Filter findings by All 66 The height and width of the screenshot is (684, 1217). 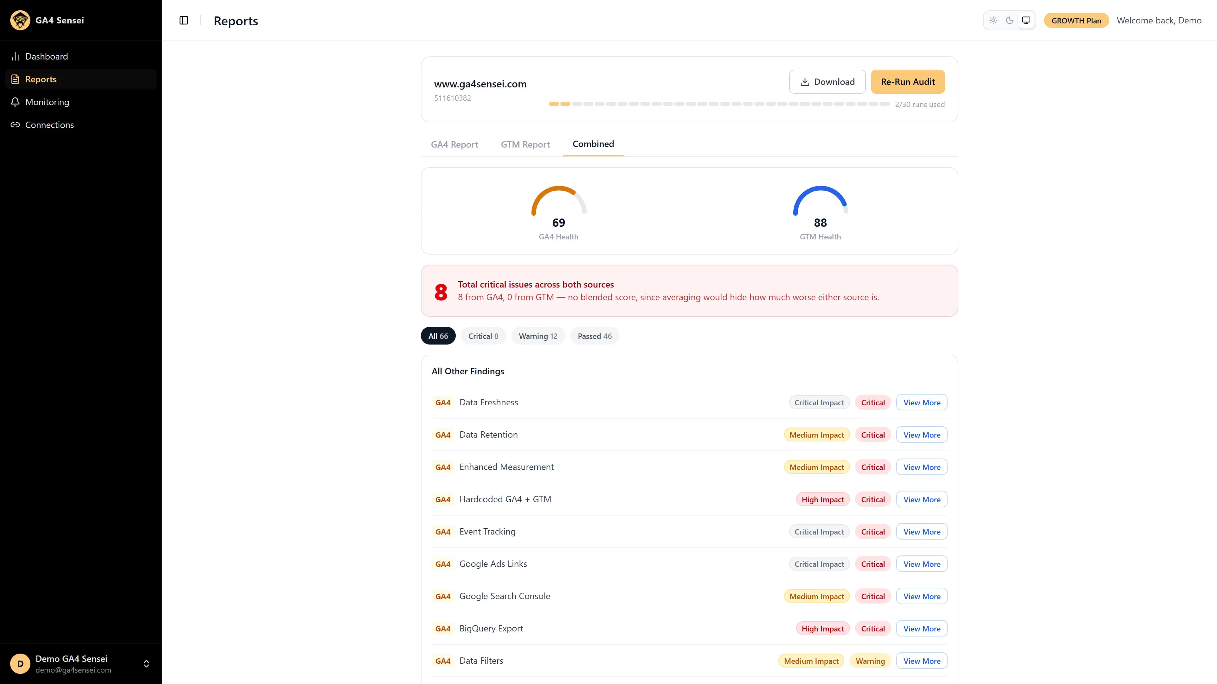click(438, 336)
